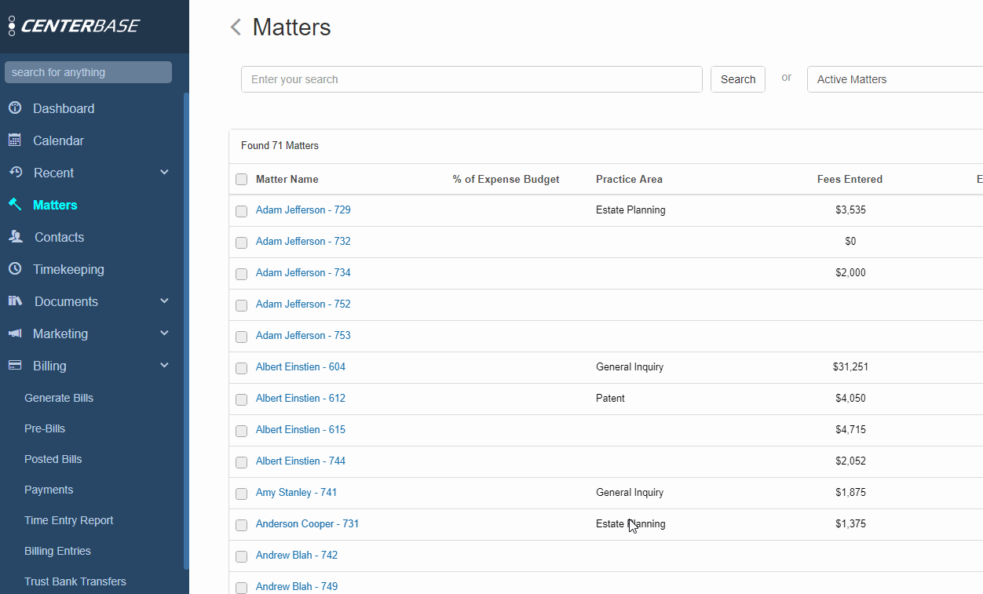Click the Centerbase logo icon
Viewport: 983px width, 594px height.
pos(12,26)
